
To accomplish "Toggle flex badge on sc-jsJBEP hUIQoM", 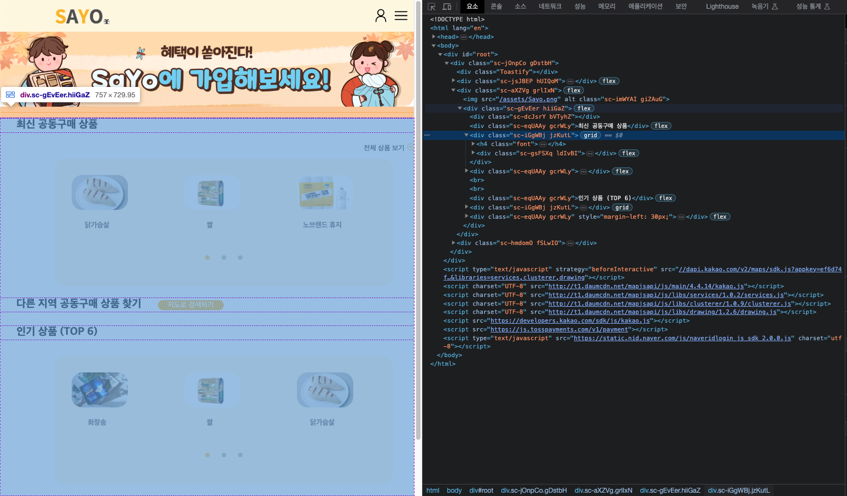I will tap(609, 81).
